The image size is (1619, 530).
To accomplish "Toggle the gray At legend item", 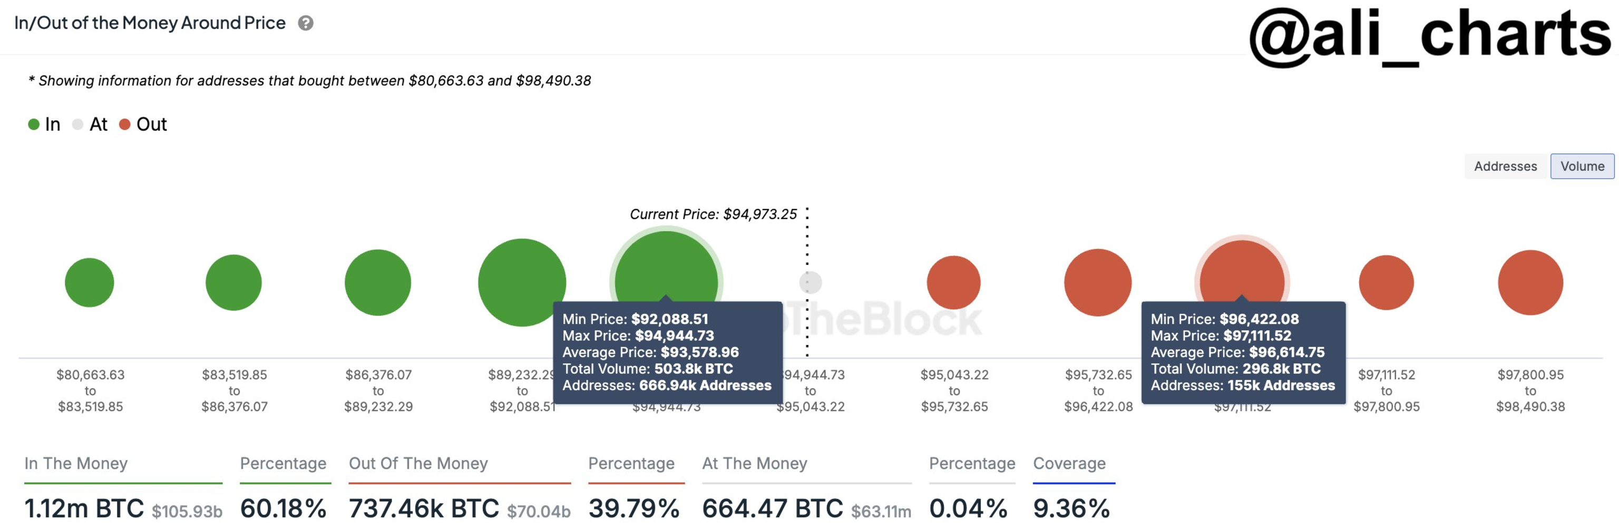I will pos(90,124).
